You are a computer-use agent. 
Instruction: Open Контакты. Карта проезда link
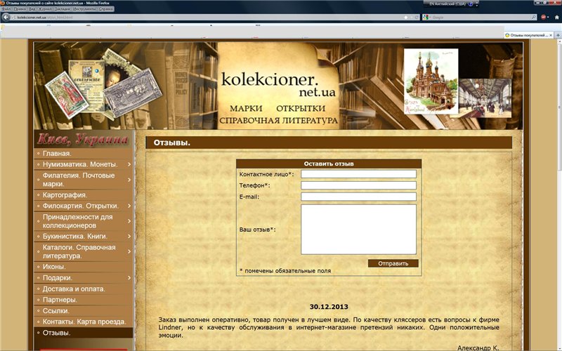click(x=84, y=322)
